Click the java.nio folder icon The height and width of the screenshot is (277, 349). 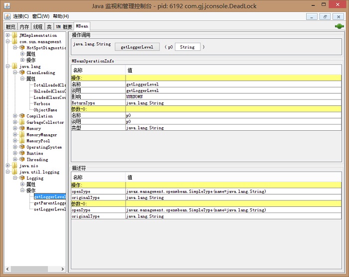click(14, 166)
